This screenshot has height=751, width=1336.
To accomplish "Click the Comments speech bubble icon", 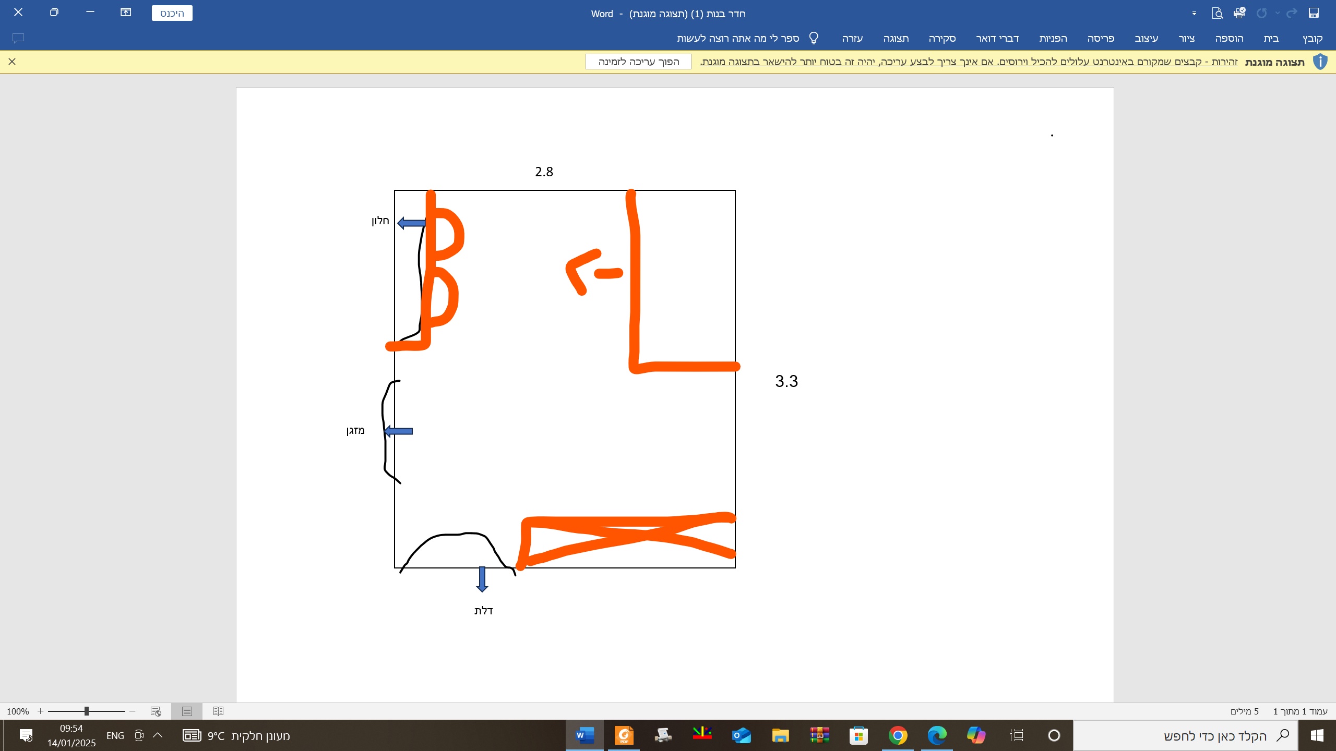I will [x=18, y=38].
